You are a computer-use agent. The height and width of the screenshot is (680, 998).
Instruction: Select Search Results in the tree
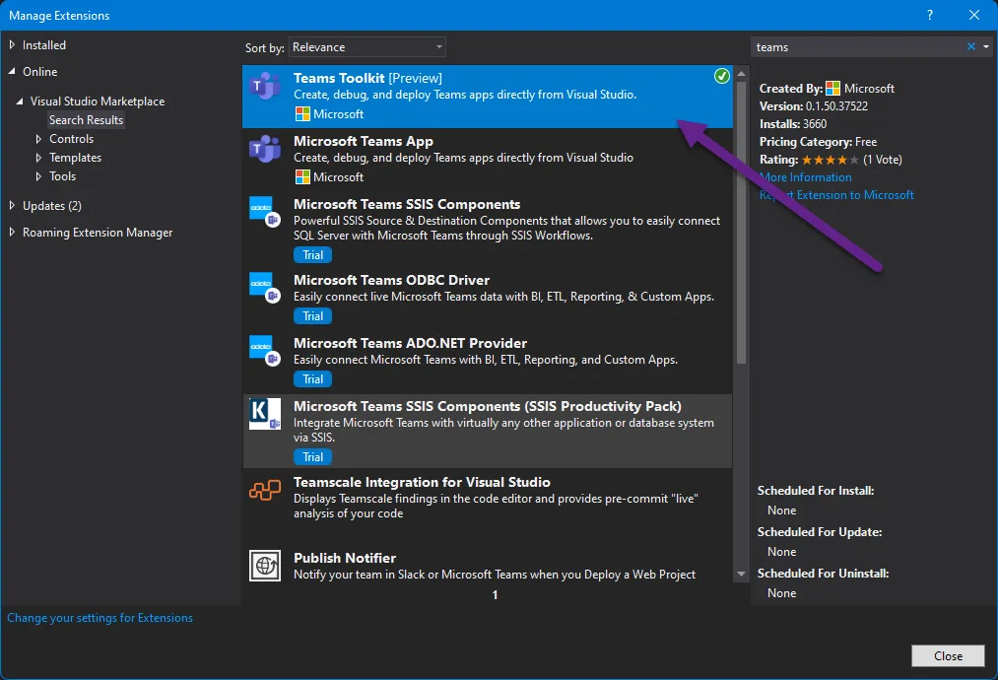(x=87, y=120)
